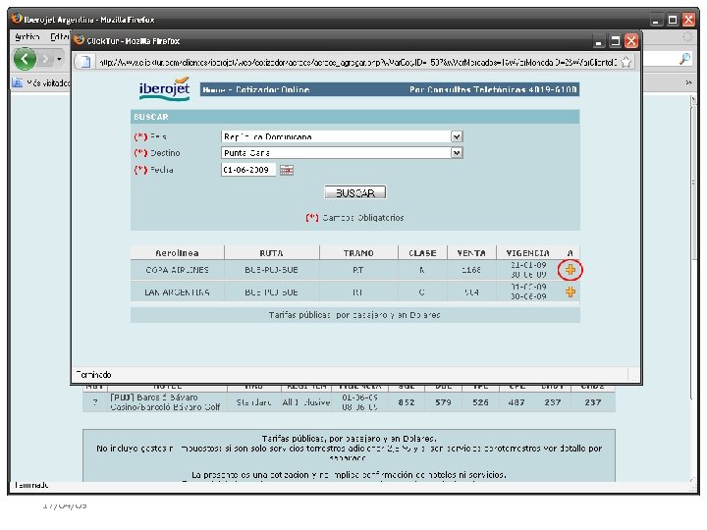Screen dimensions: 707x530
Task: Click the Barceló Bávaro hotel name in background
Action: click(x=165, y=402)
